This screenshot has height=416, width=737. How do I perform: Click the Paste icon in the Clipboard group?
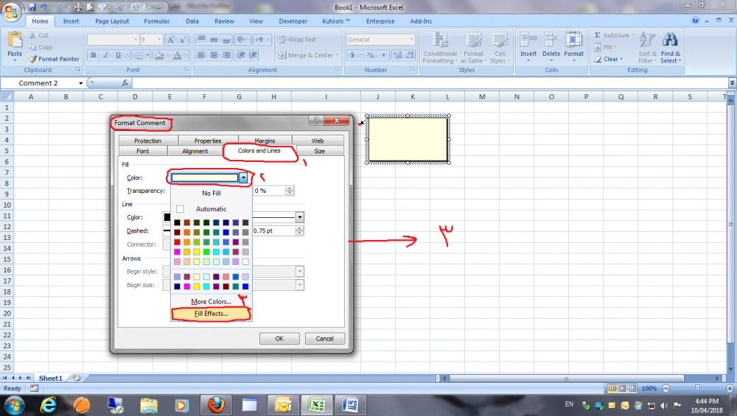[x=15, y=40]
